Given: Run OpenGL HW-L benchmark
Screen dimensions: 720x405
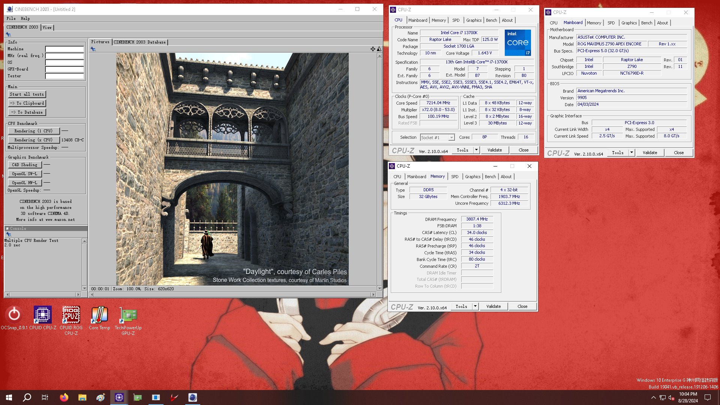Looking at the screenshot, I should click(25, 183).
